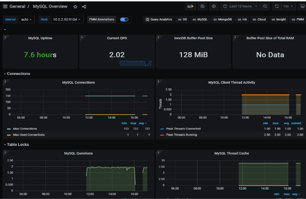Expand the collapsed row chevron below Interval

[x=5, y=29]
